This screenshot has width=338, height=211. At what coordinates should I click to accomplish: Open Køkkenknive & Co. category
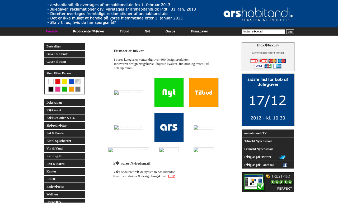point(64,118)
